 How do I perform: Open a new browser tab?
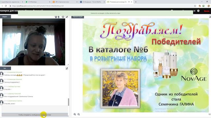click(x=136, y=2)
